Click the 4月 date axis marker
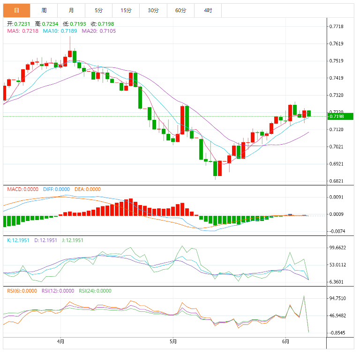359x353 pixels. point(60,342)
